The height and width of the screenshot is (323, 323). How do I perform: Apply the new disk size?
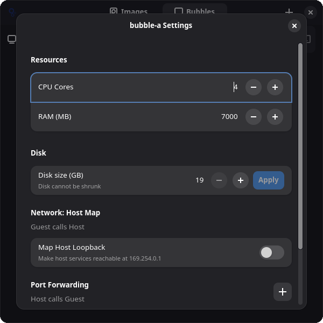click(269, 180)
